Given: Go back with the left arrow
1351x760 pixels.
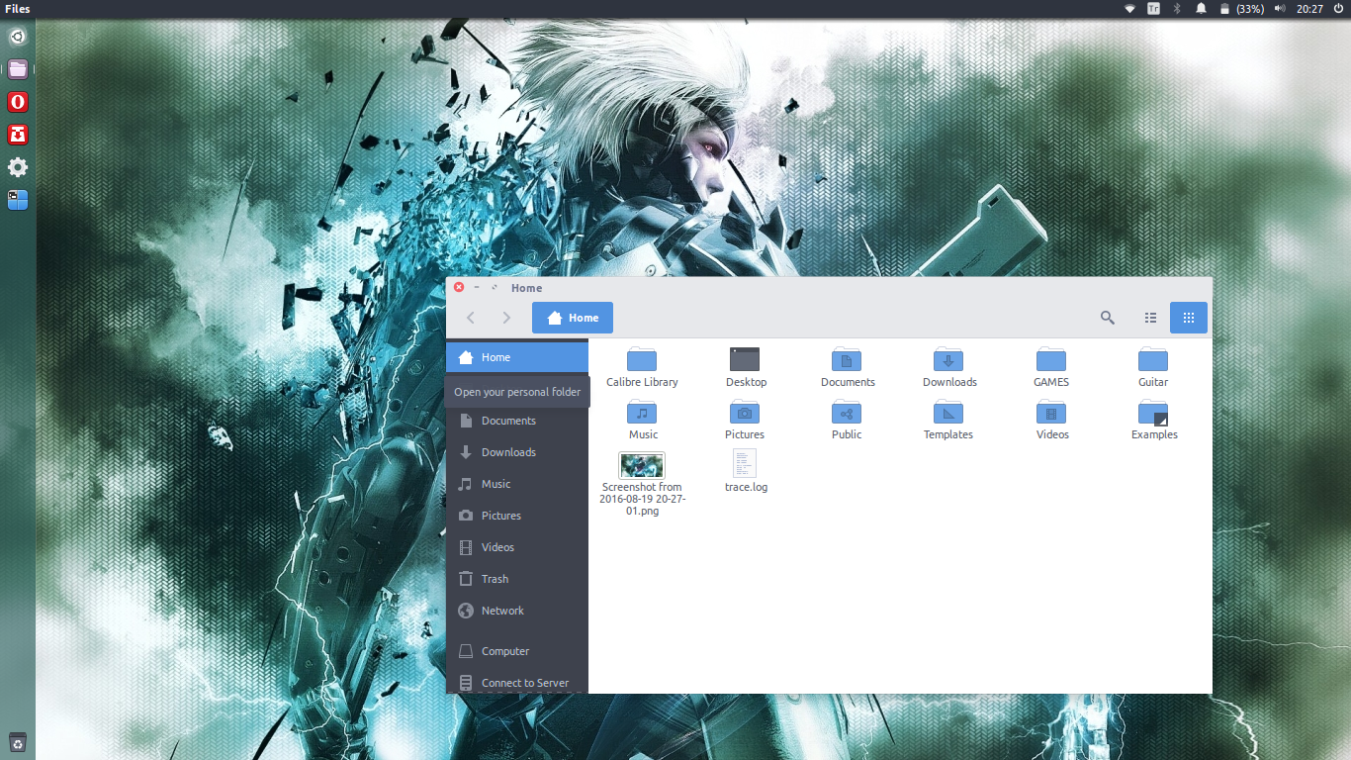Looking at the screenshot, I should tap(471, 318).
